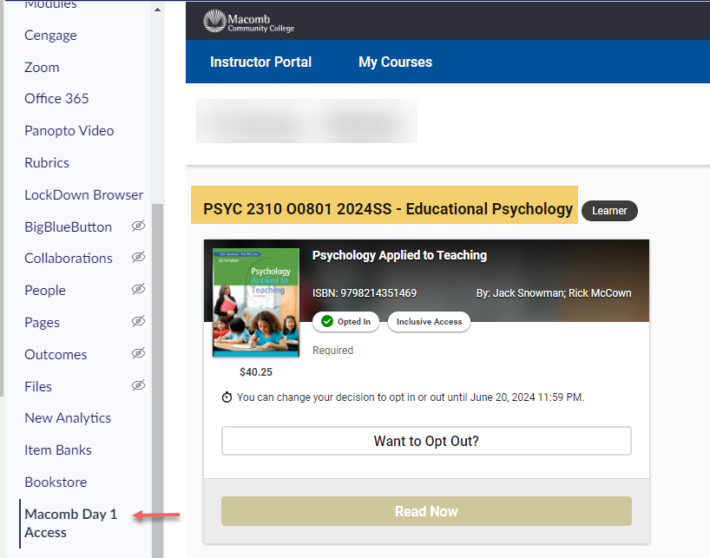Open LockDown Browser link
Image resolution: width=710 pixels, height=558 pixels.
point(84,195)
